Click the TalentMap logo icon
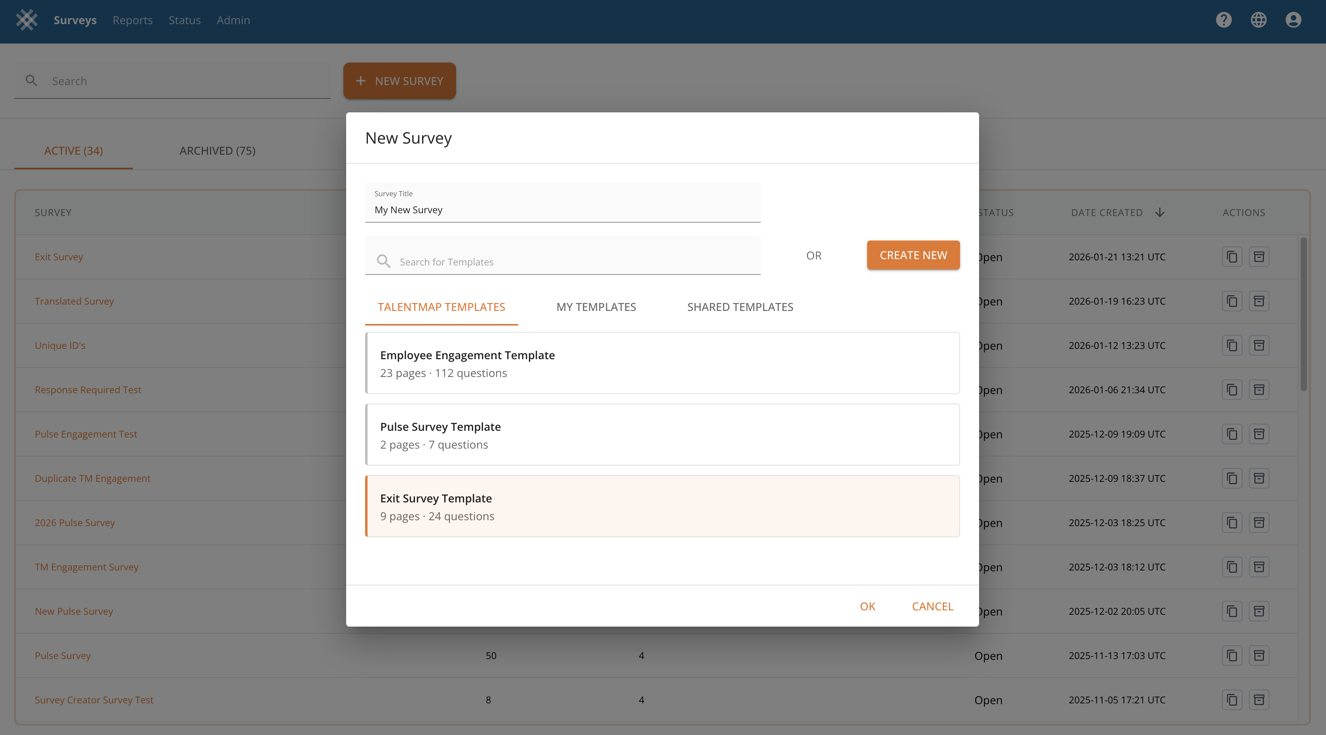The width and height of the screenshot is (1326, 735). coord(26,20)
